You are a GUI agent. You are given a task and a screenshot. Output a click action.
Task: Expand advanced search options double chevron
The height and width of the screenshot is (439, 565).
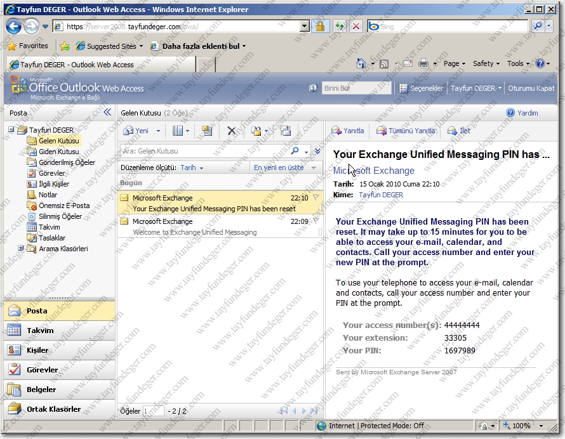tap(317, 151)
